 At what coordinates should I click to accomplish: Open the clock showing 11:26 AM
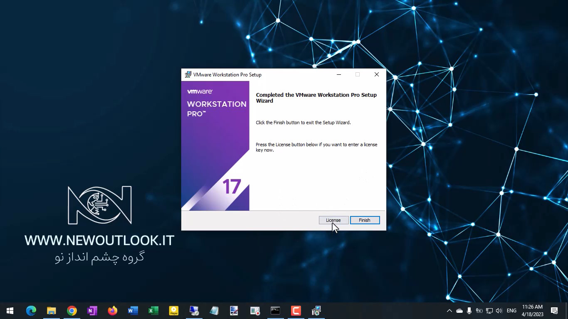532,311
